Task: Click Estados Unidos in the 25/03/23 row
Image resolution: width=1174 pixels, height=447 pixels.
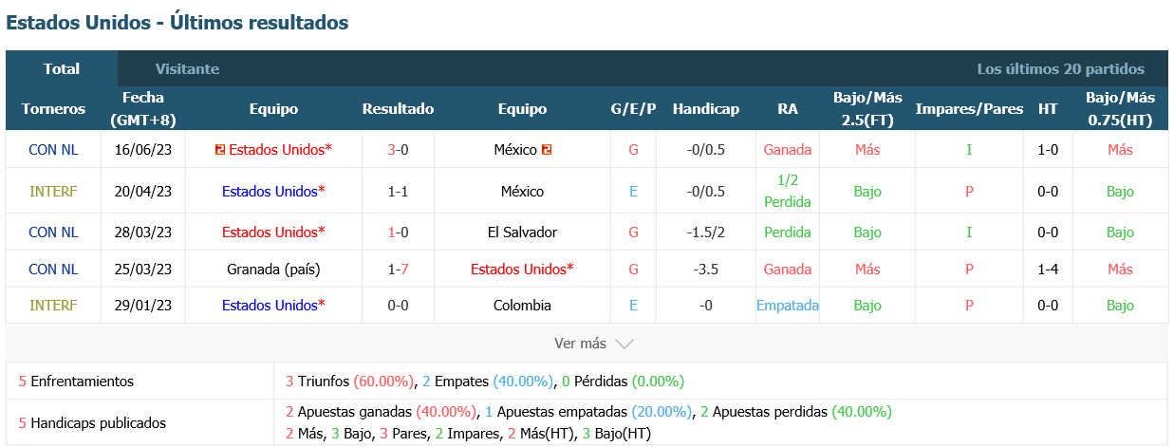Action: [x=522, y=270]
